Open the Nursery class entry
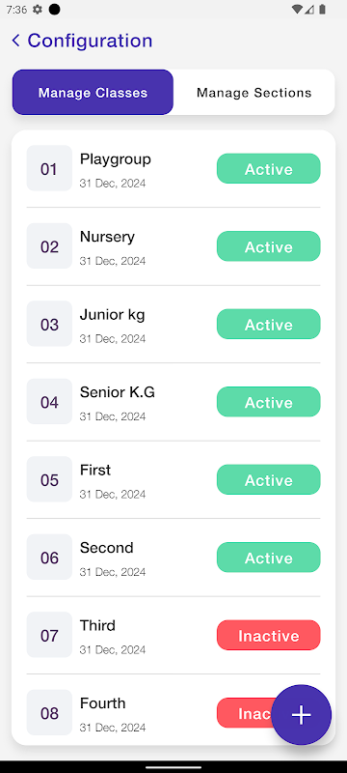The image size is (347, 773). pos(173,246)
